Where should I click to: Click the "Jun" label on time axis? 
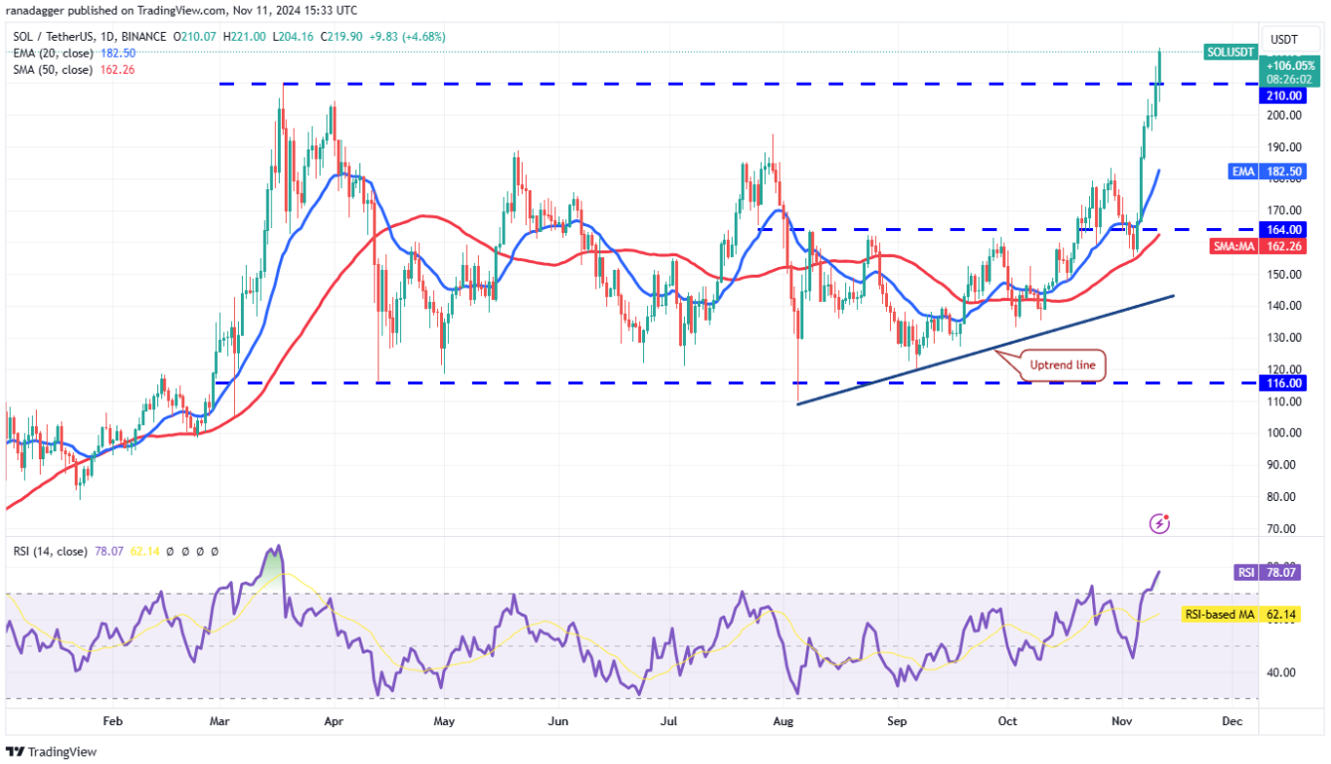pyautogui.click(x=558, y=720)
